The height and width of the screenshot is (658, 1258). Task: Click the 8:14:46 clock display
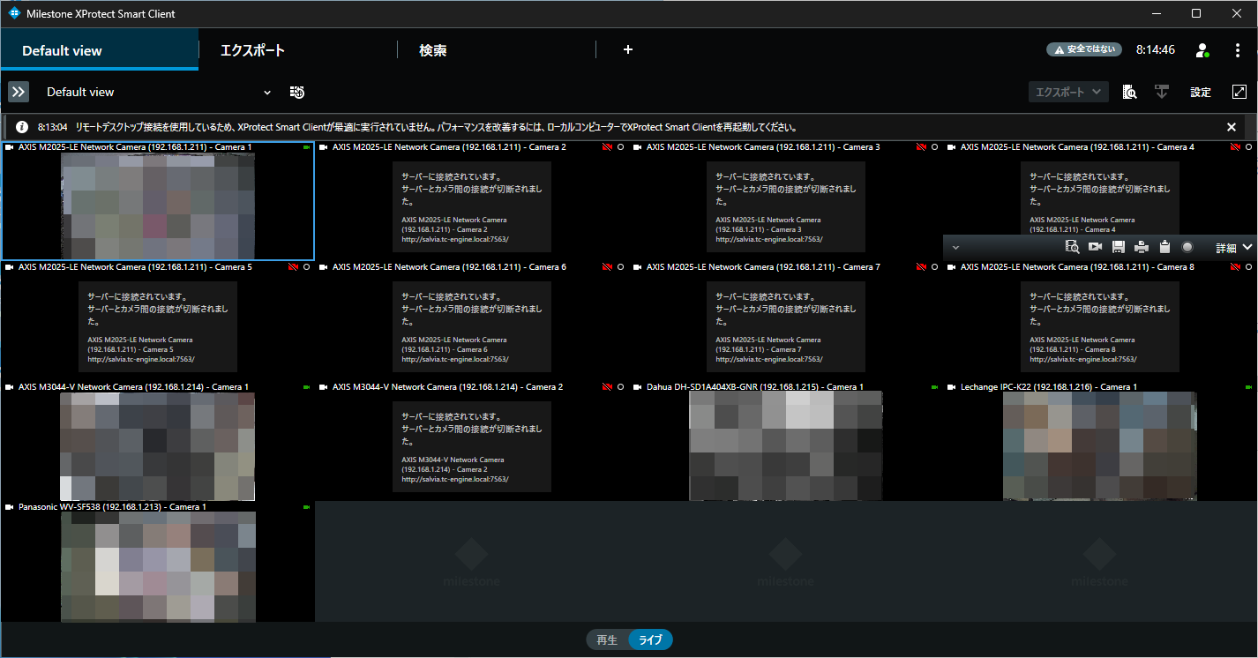click(x=1156, y=50)
